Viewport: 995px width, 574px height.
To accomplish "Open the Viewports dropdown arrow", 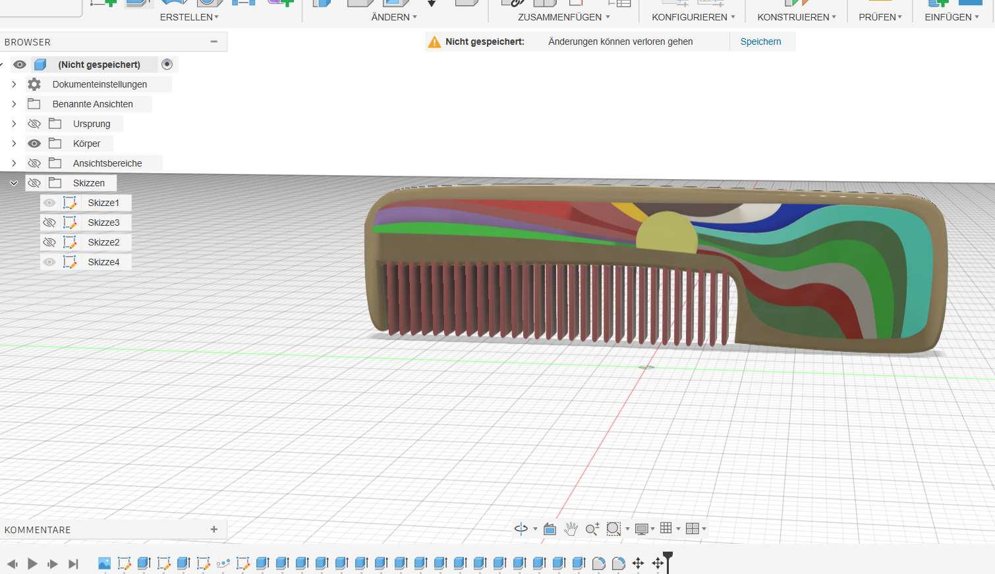I will (x=704, y=529).
